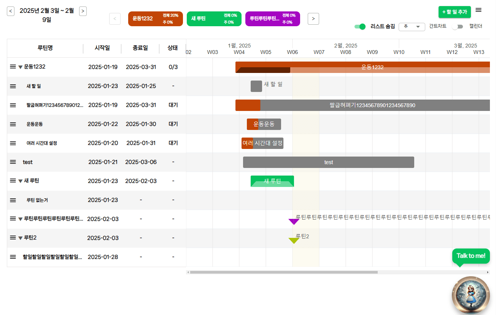Click the handle icon next to test routine
This screenshot has height=315, width=496.
coord(13,162)
